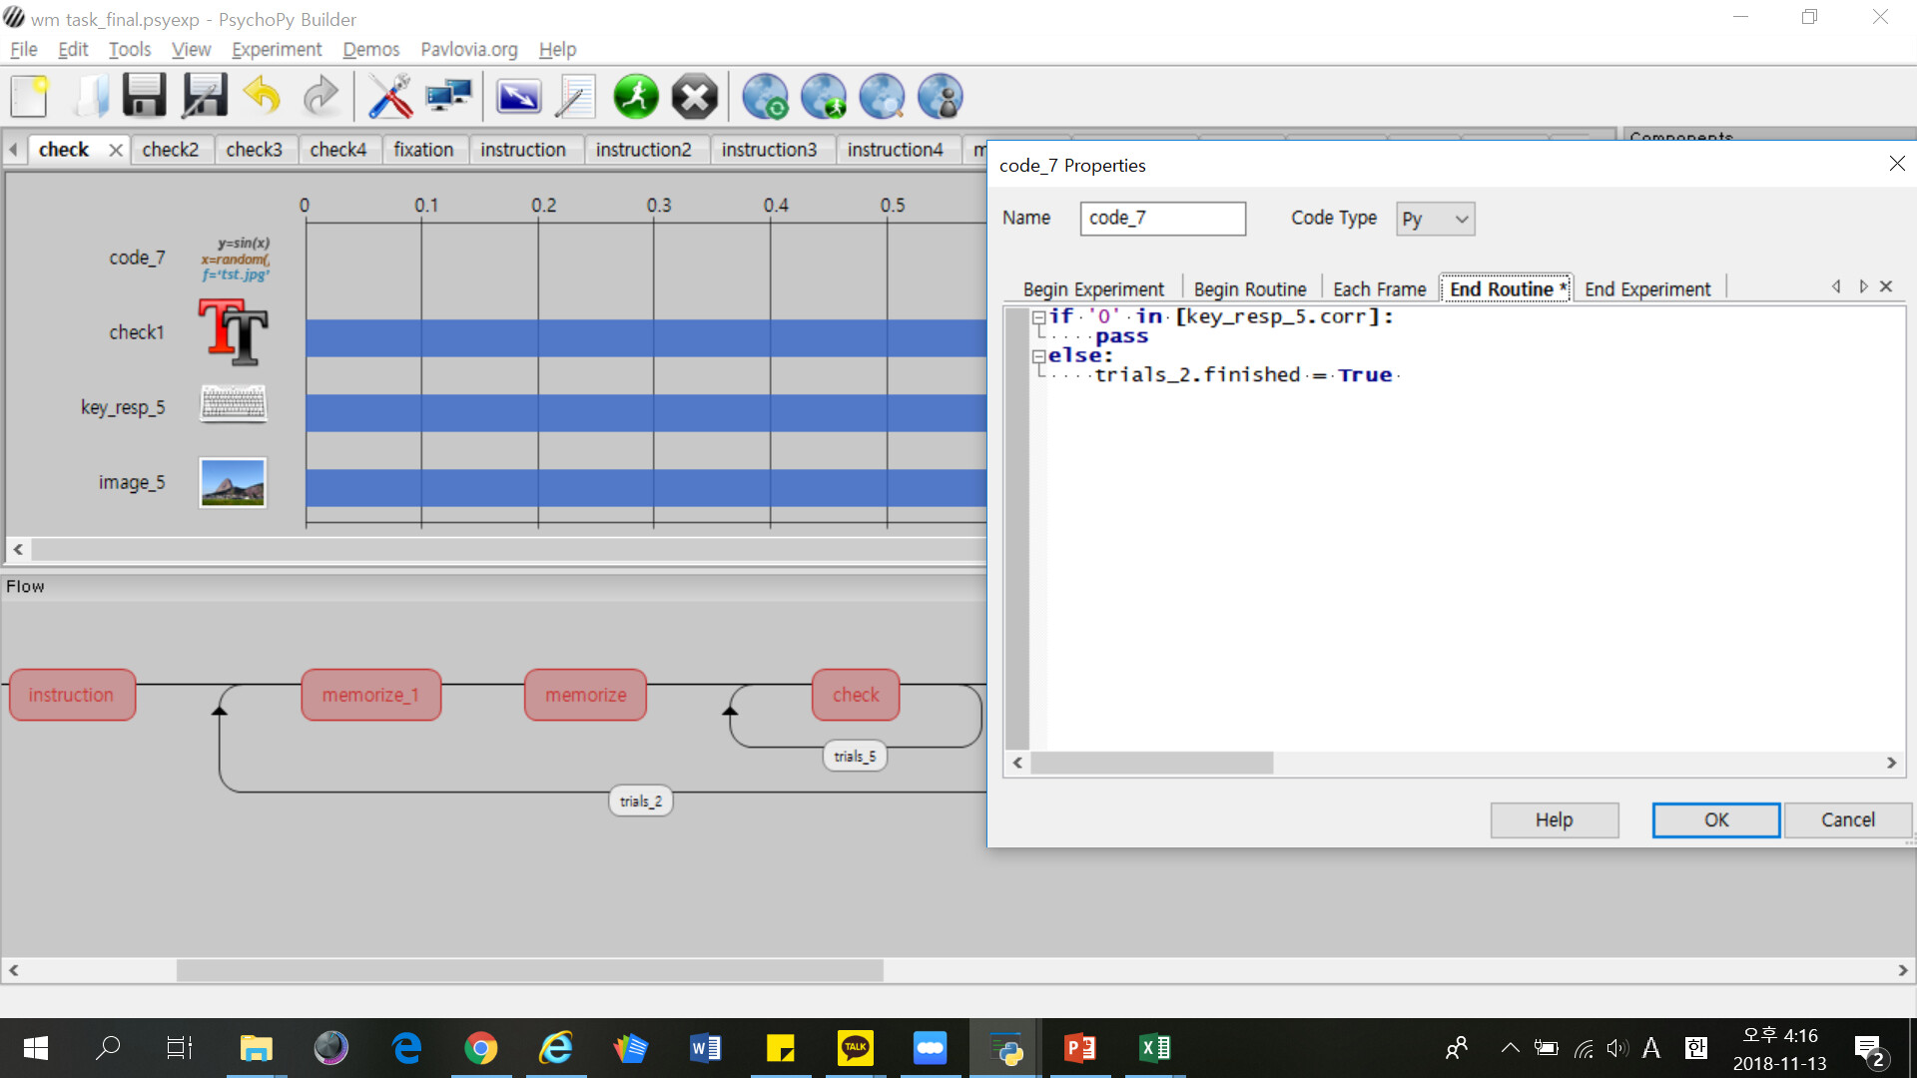1917x1078 pixels.
Task: Open the image_5 component icon
Action: [x=233, y=483]
